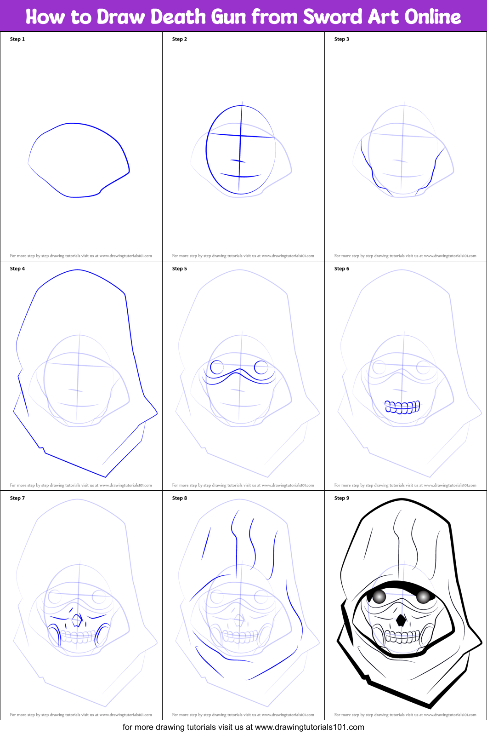
Task: Click the blue teeth in Step 6
Action: click(402, 407)
